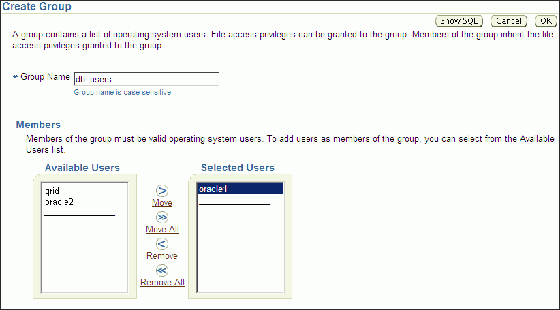Click the Move text link
This screenshot has height=310, width=560.
[x=162, y=203]
